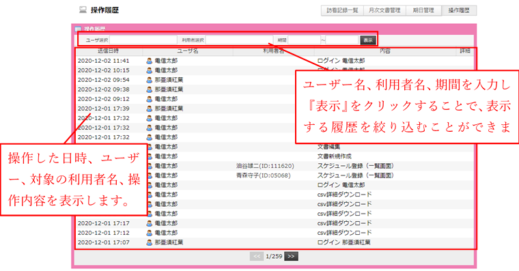This screenshot has height=271, width=519.
Task: Click user icon in 11:41 row
Action: [150, 61]
